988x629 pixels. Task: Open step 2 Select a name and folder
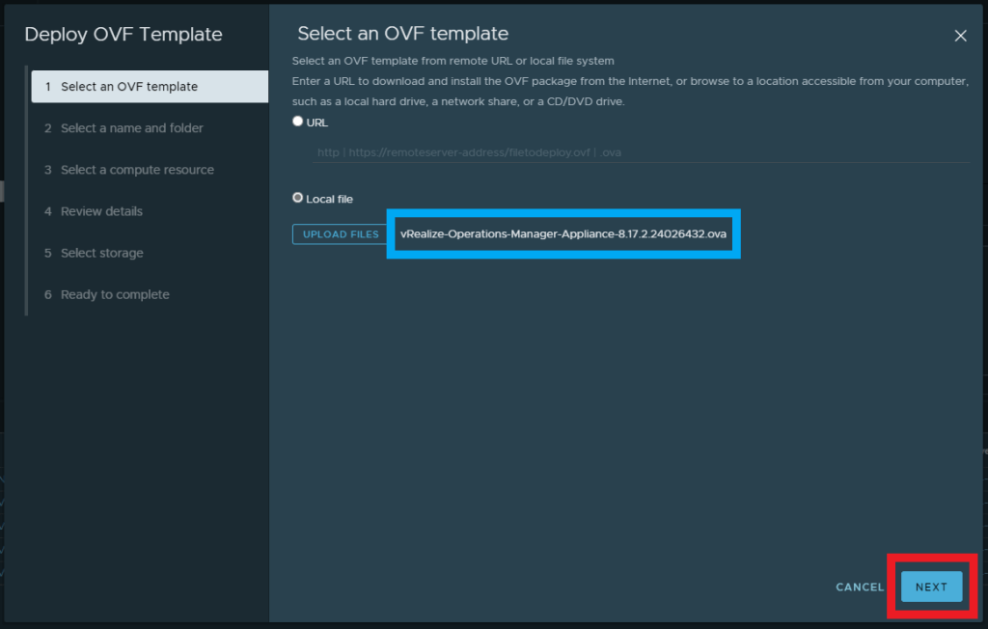pos(131,128)
